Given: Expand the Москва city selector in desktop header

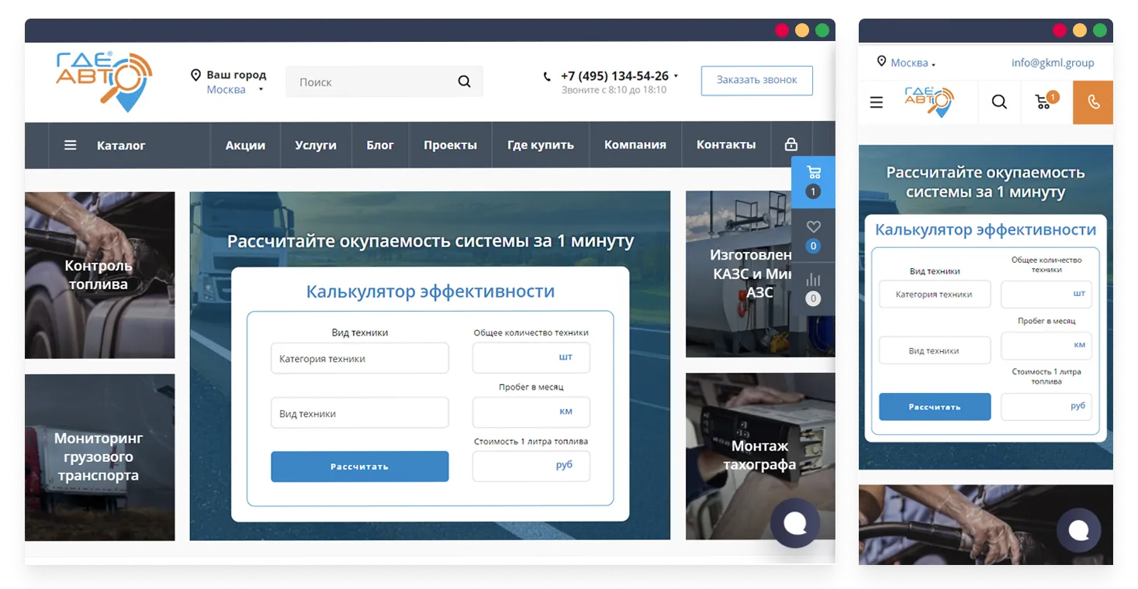Looking at the screenshot, I should click(234, 90).
